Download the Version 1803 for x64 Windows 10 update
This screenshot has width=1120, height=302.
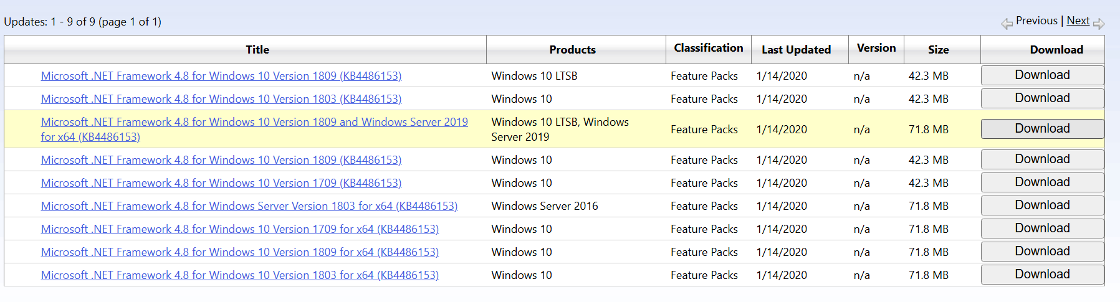[1042, 275]
